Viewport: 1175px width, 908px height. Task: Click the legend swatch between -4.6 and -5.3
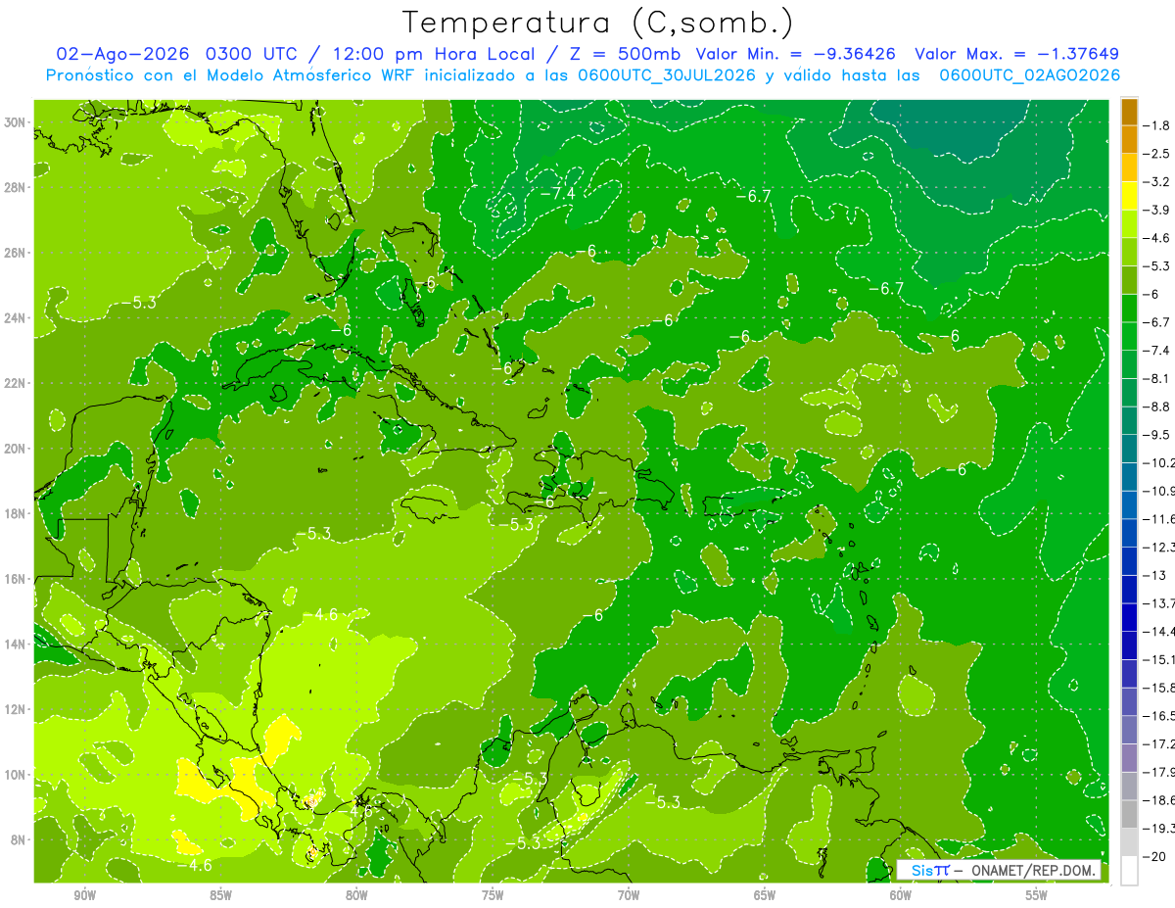pyautogui.click(x=1129, y=252)
